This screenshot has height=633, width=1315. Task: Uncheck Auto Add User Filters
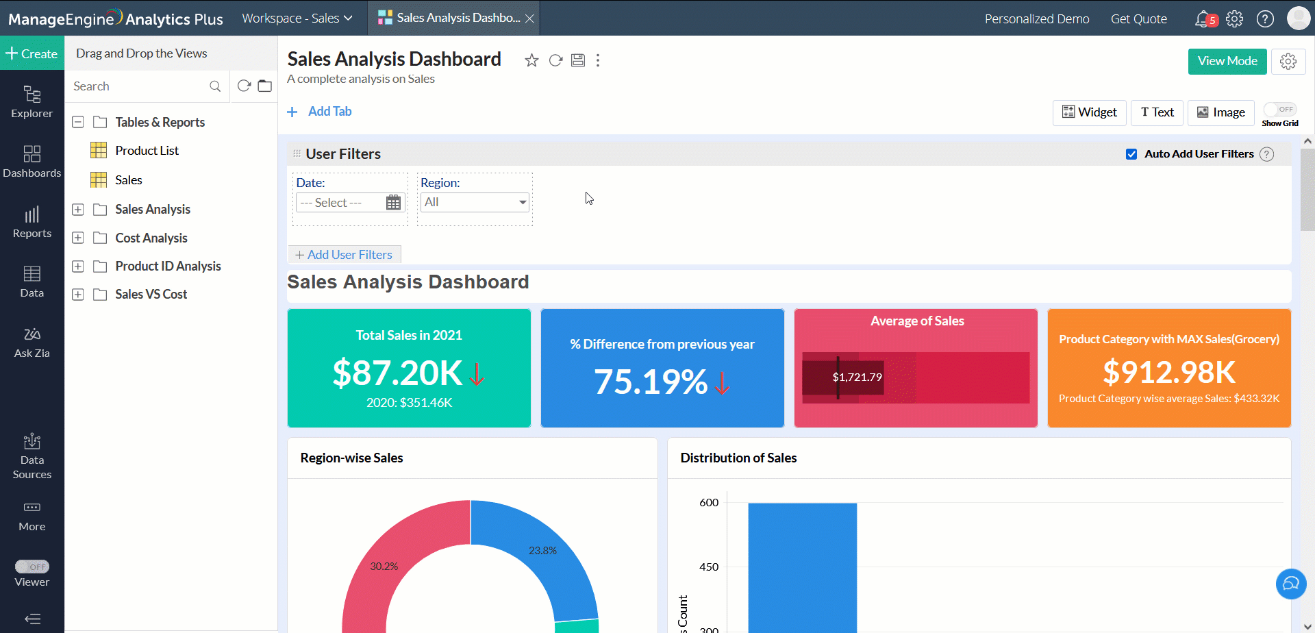tap(1131, 154)
